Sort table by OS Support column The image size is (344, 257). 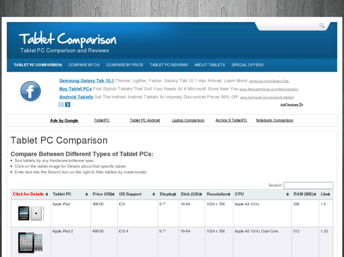pos(137,194)
